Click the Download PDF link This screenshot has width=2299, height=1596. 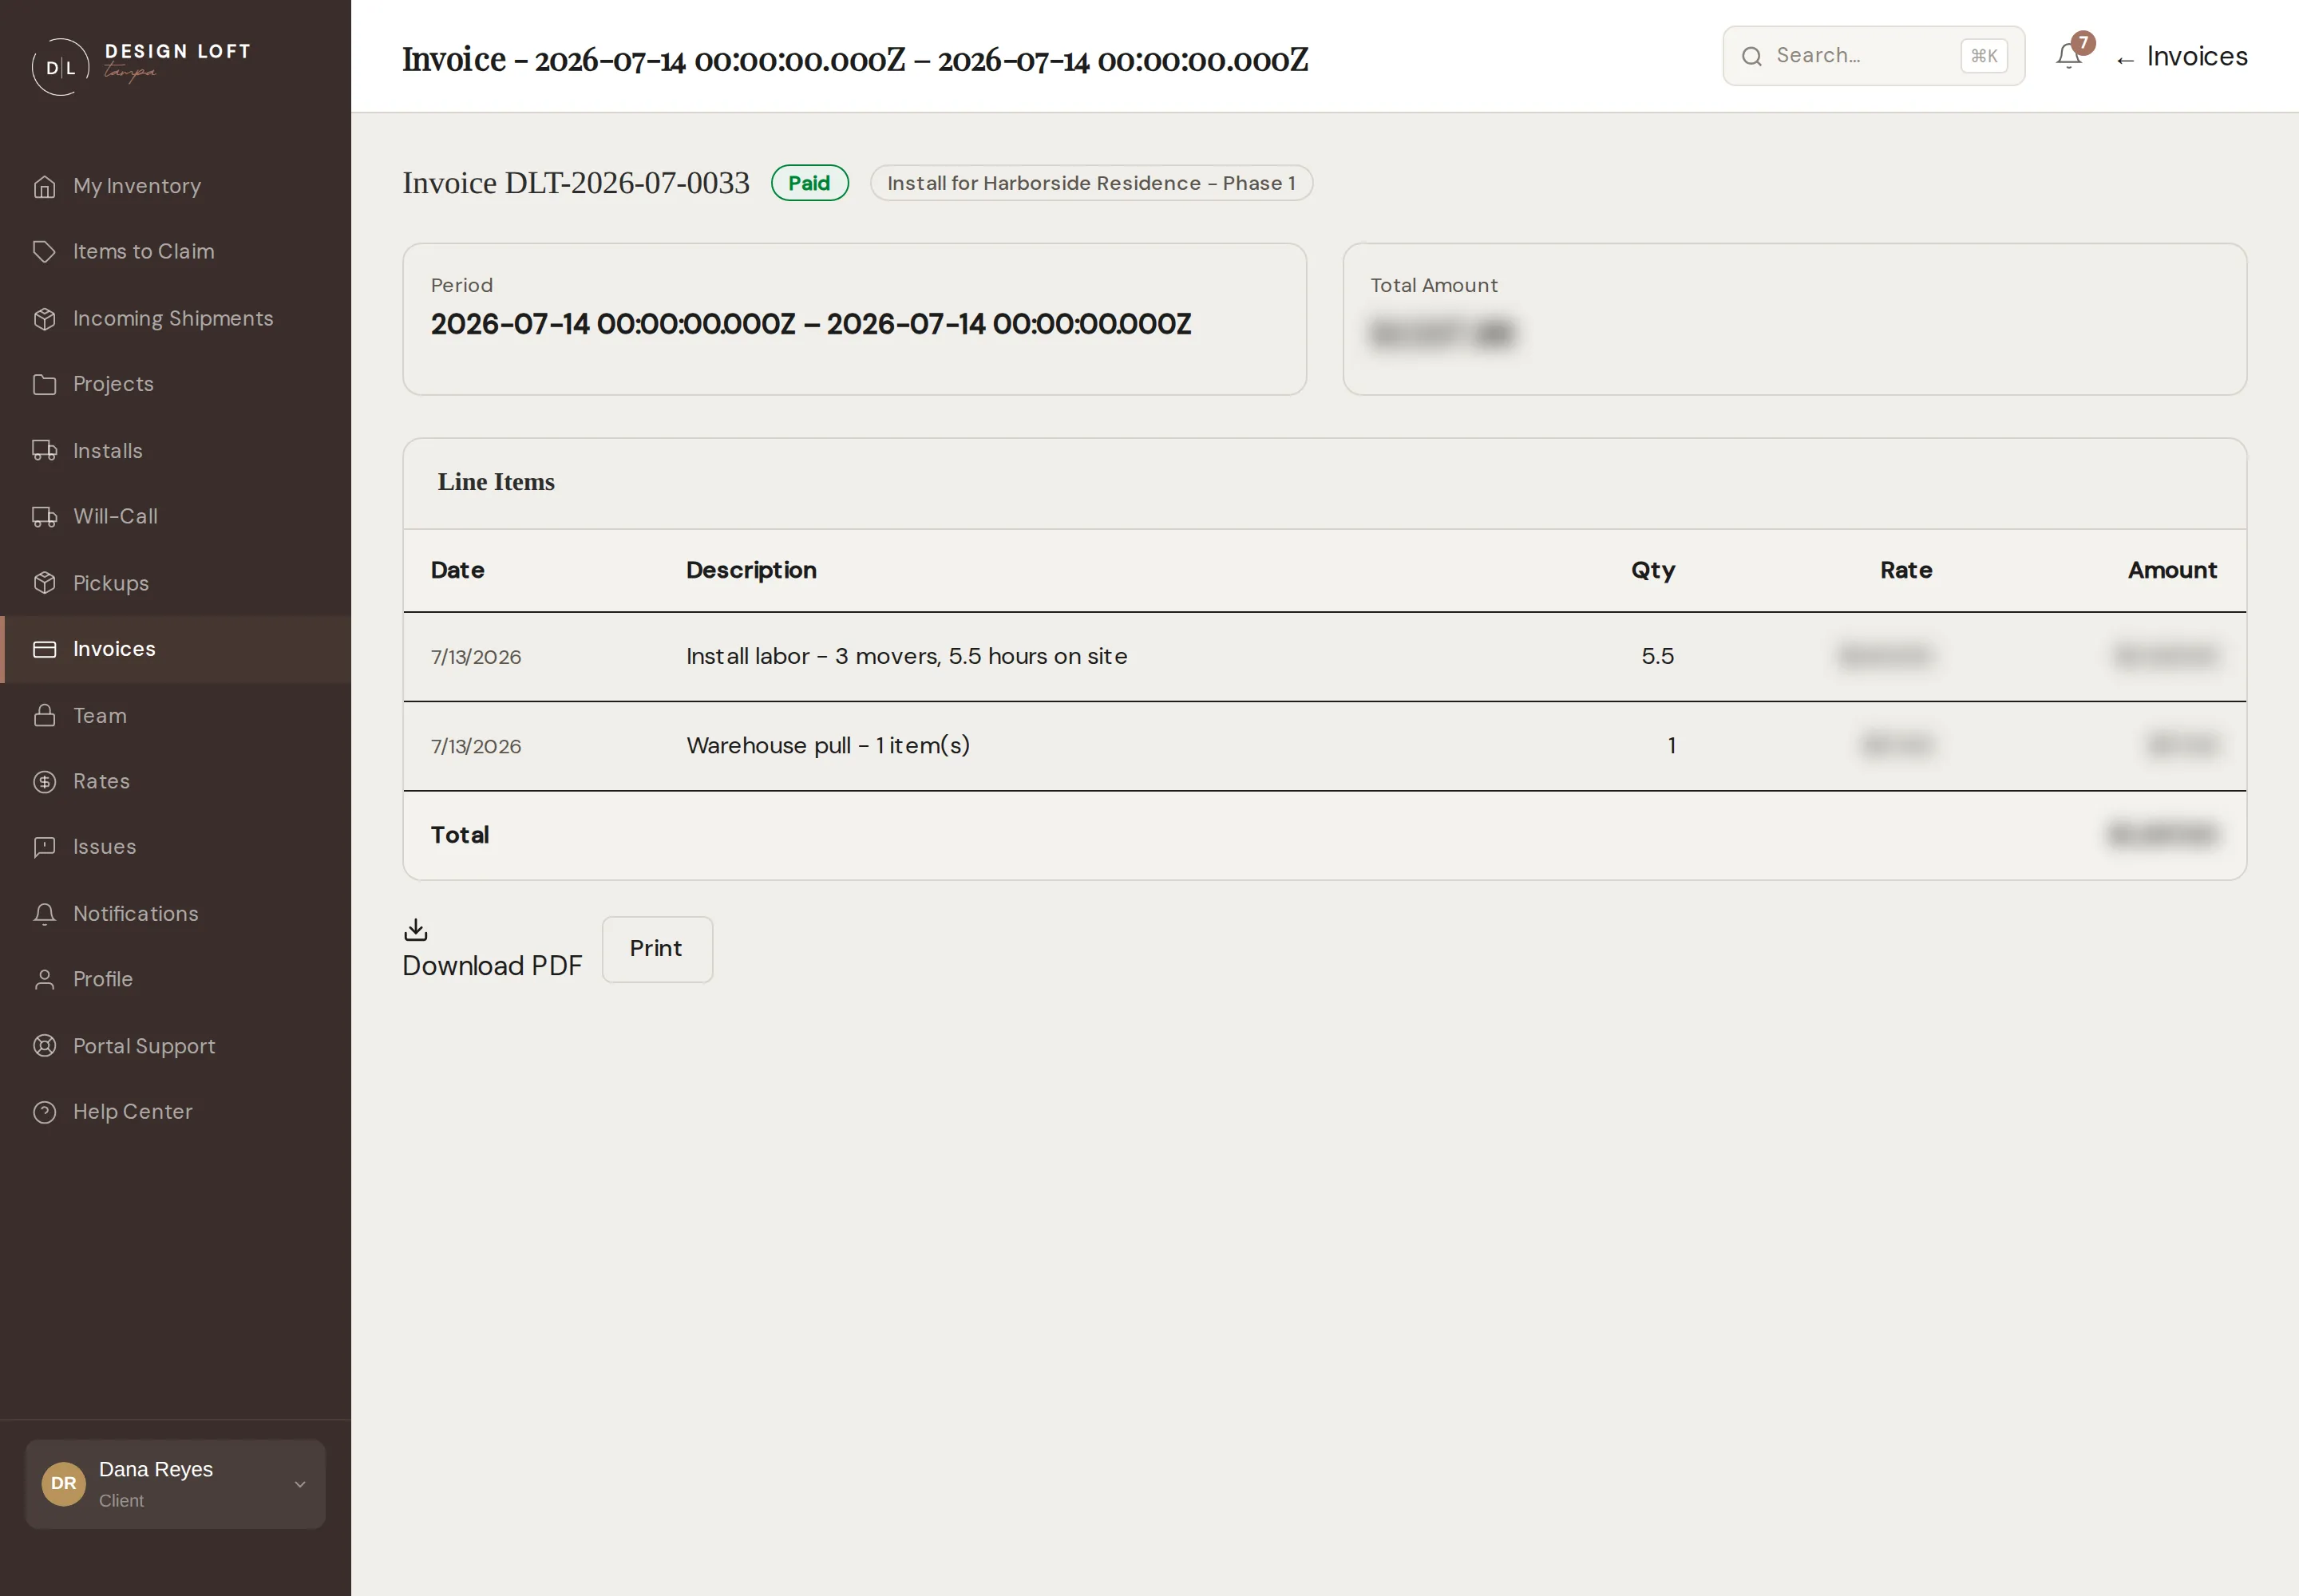coord(493,949)
